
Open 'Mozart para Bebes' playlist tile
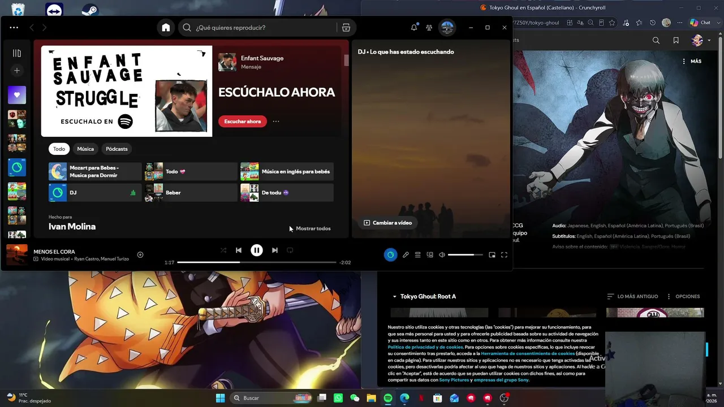(95, 171)
